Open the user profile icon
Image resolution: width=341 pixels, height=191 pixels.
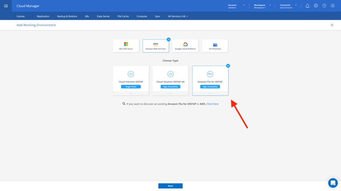333,6
